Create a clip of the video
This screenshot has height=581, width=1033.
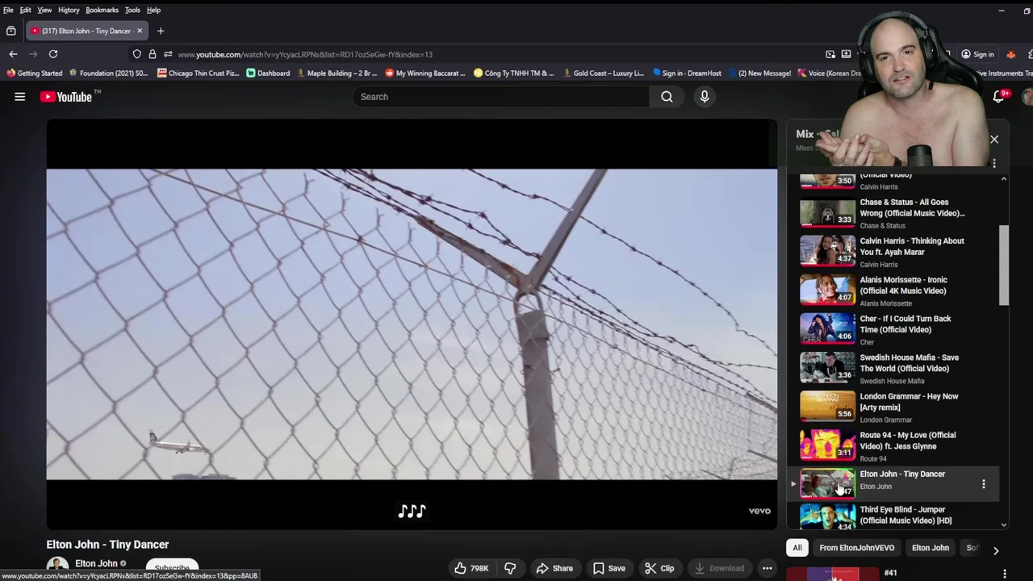[x=659, y=568]
